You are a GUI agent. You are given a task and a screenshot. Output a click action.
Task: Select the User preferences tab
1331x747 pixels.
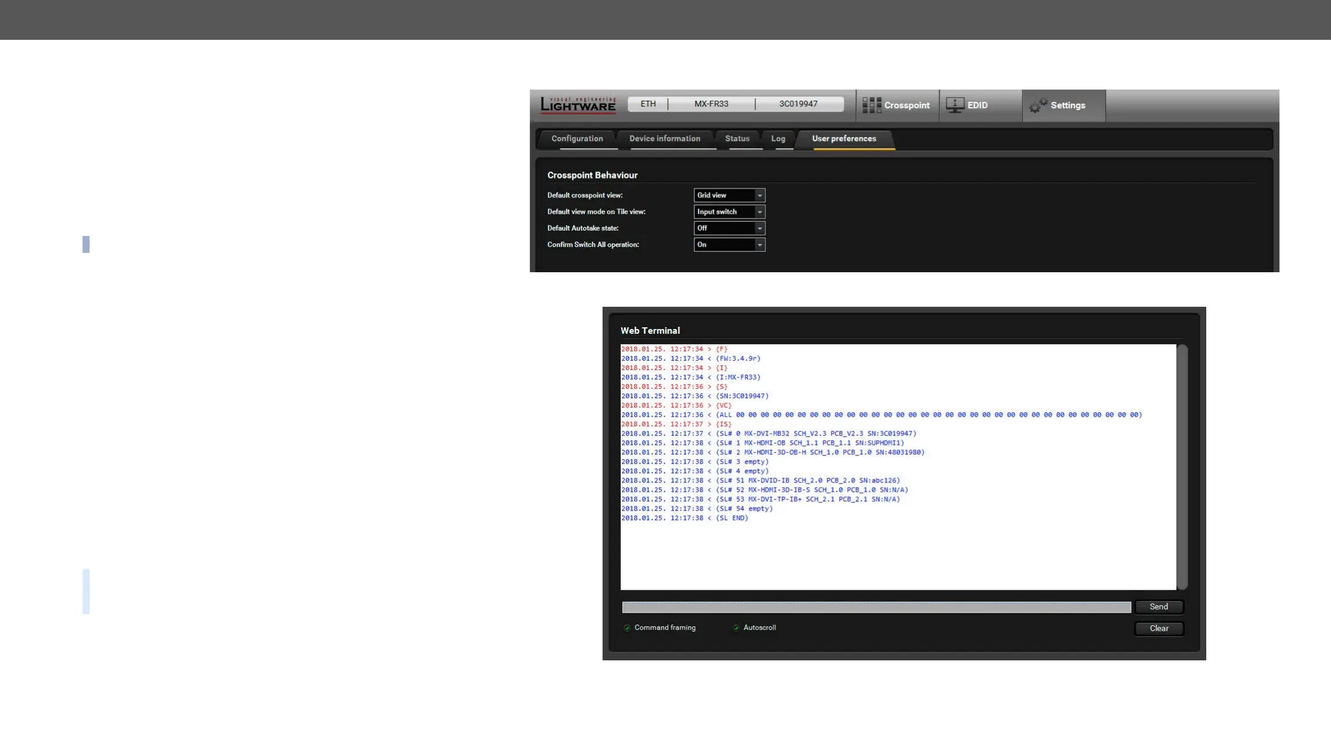coord(844,139)
